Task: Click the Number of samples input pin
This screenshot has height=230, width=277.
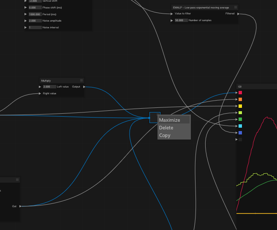Action: 171,21
